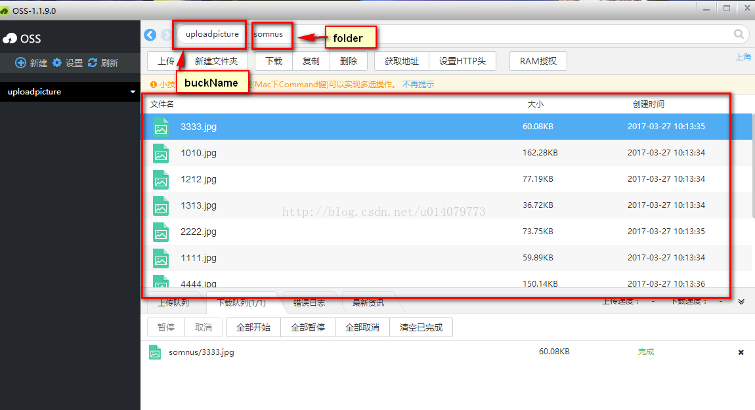This screenshot has width=755, height=410.
Task: Click the 新建 plus icon in sidebar
Action: pyautogui.click(x=20, y=62)
